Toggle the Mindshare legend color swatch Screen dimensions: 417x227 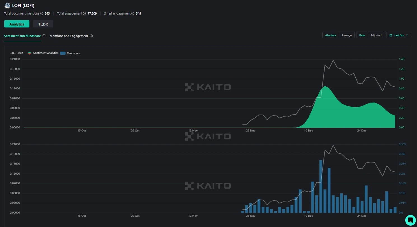pyautogui.click(x=63, y=53)
